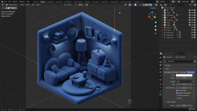Screen dimensions: 197x111
Task: Activate the pan hand tool in viewport
Action: pyautogui.click(x=155, y=26)
